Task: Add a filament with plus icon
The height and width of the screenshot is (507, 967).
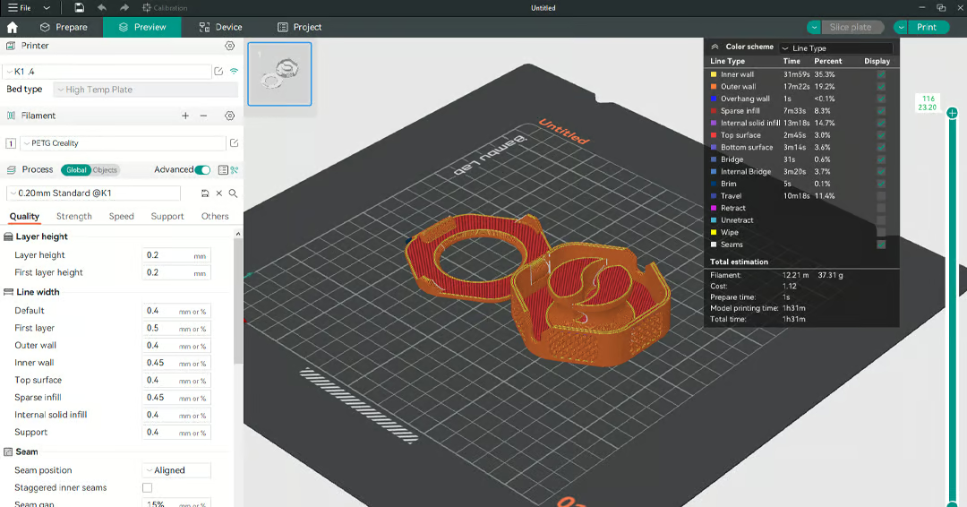Action: pyautogui.click(x=185, y=116)
